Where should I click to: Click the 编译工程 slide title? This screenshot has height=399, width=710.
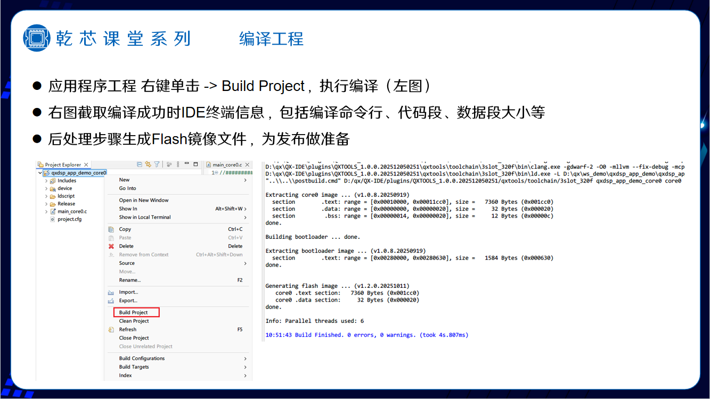tap(271, 39)
